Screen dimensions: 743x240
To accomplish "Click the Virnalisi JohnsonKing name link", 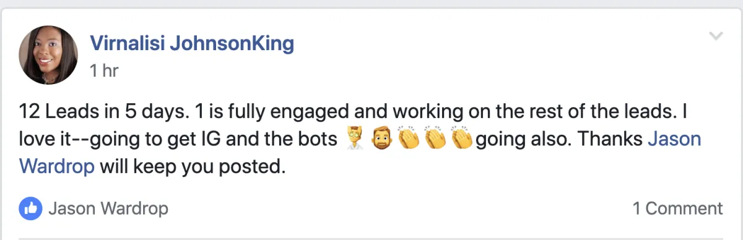I will pos(192,43).
